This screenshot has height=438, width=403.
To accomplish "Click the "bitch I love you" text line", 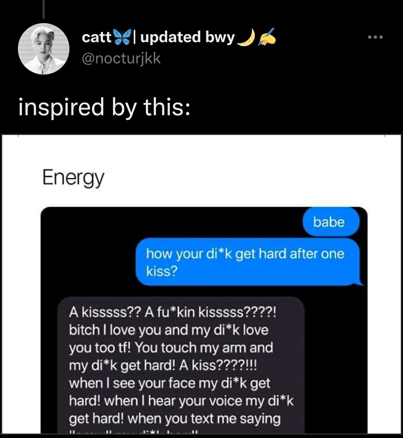I will pyautogui.click(x=169, y=330).
